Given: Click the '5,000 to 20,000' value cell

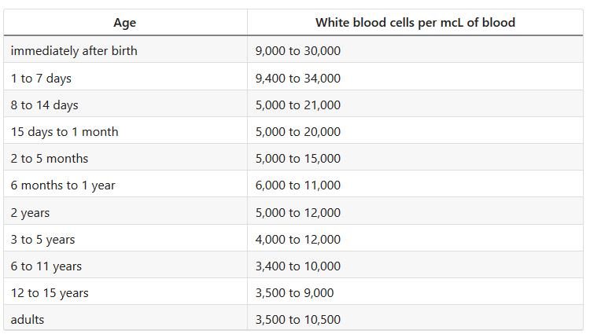Looking at the screenshot, I should click(415, 130).
